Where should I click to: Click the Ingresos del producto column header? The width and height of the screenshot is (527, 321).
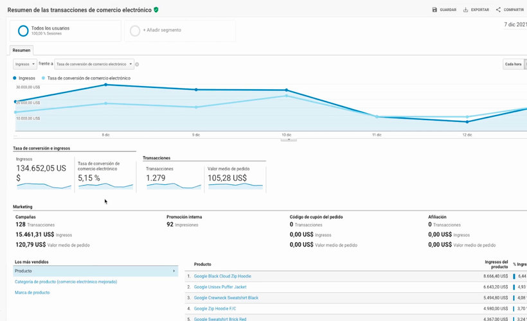pyautogui.click(x=496, y=265)
